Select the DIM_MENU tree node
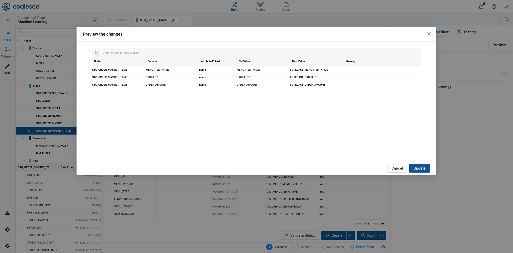The width and height of the screenshot is (513, 253). [x=43, y=153]
